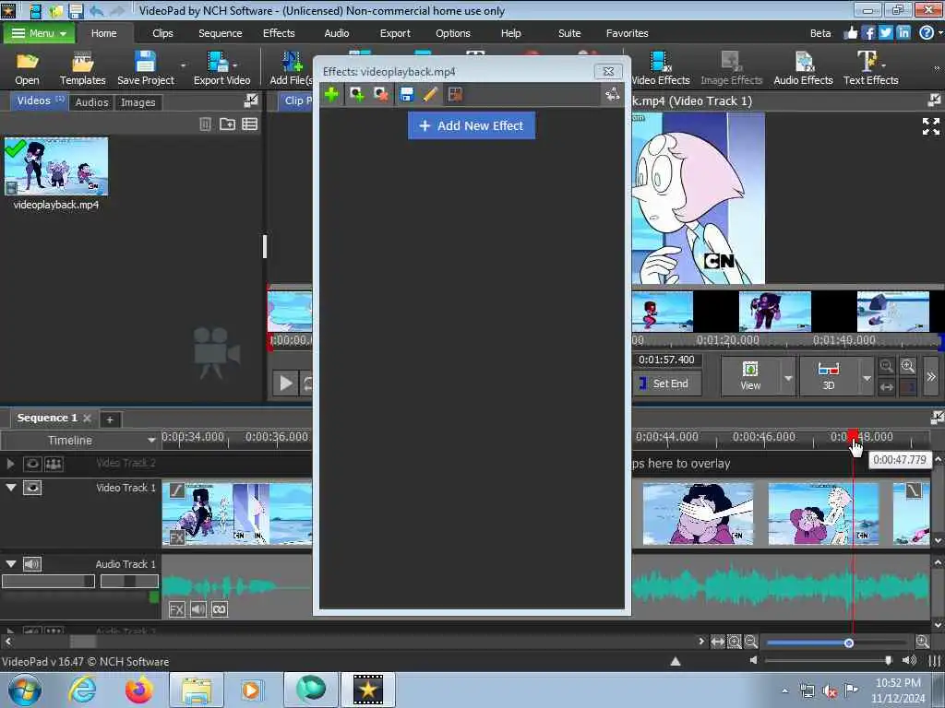Open Video Effects from the ribbon
This screenshot has width=945, height=708.
pyautogui.click(x=661, y=68)
